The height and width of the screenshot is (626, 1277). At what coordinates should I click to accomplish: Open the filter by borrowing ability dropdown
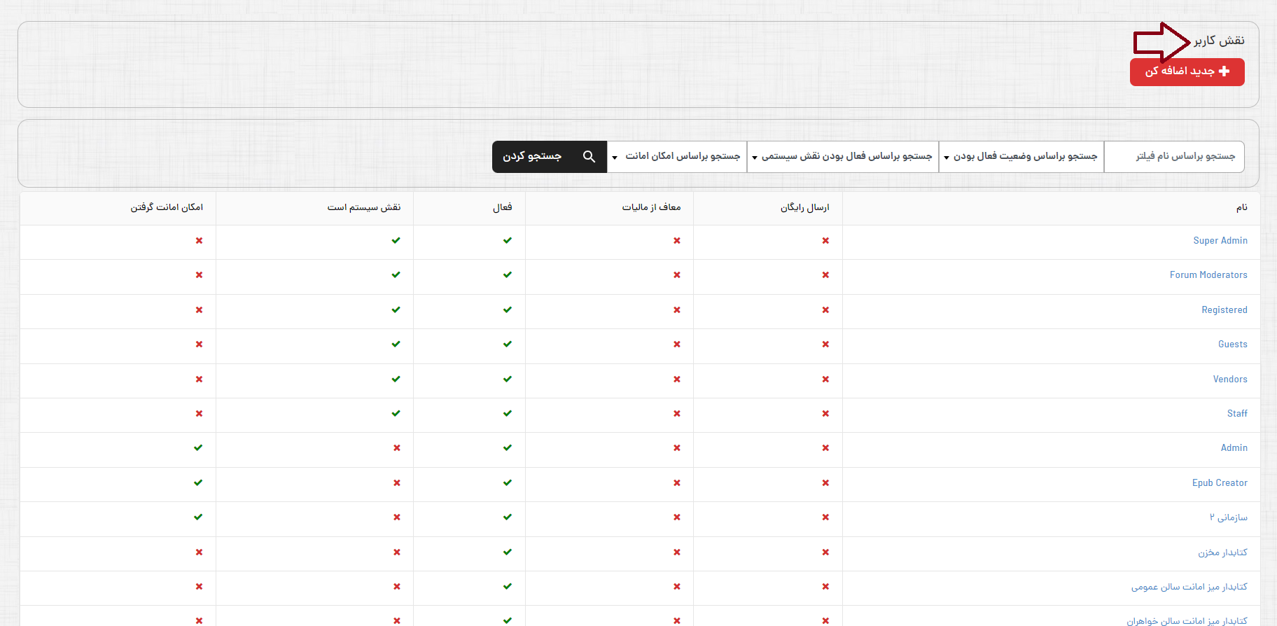(677, 157)
